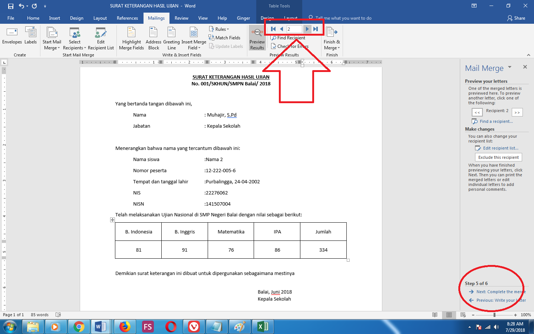Click the ruler tab selector at left corner
The image size is (534, 334).
(x=4, y=62)
